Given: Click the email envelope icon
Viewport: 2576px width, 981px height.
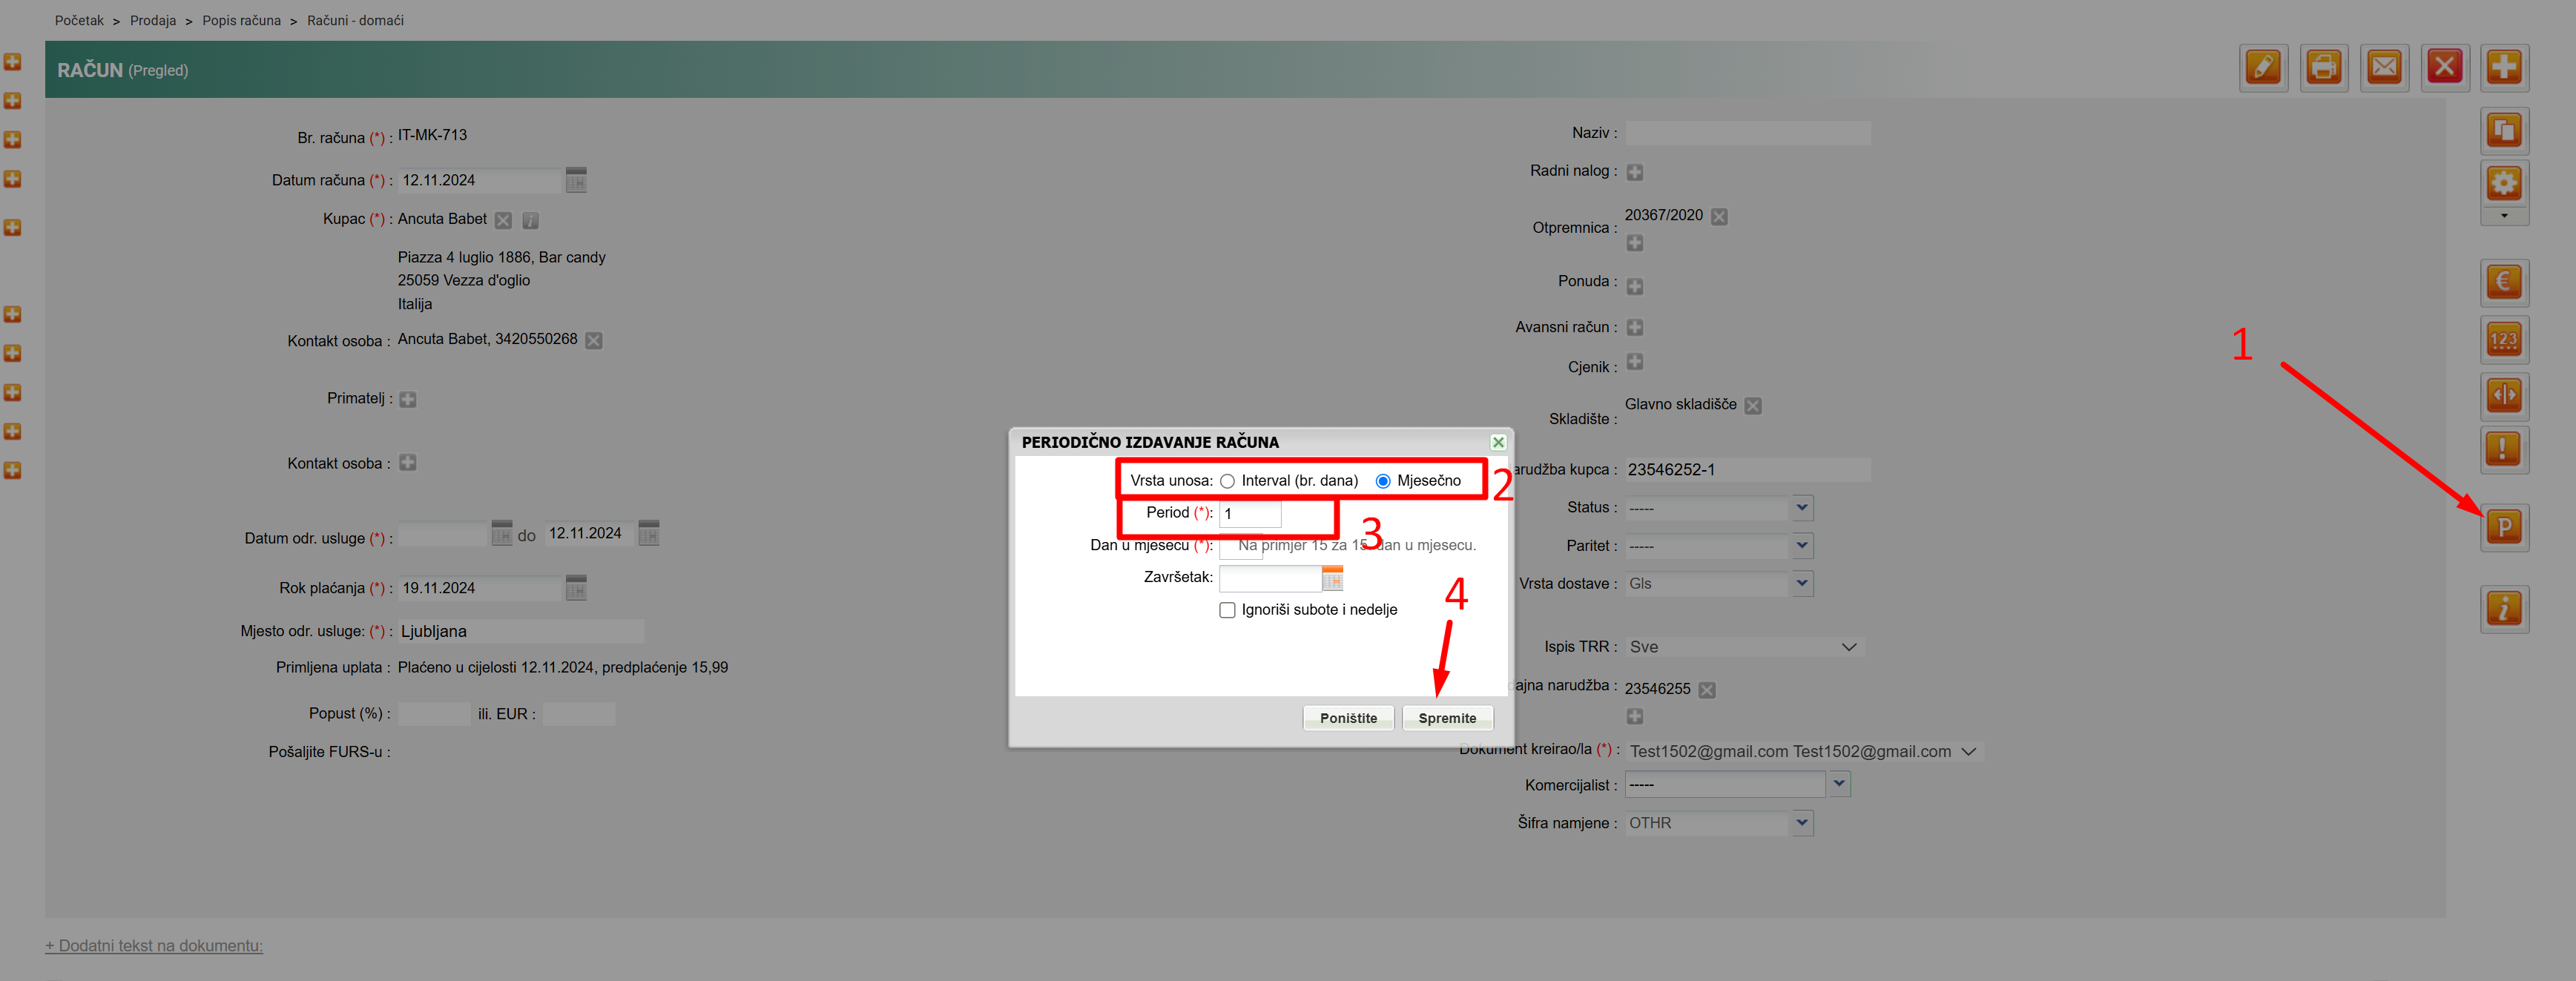Looking at the screenshot, I should pos(2384,68).
